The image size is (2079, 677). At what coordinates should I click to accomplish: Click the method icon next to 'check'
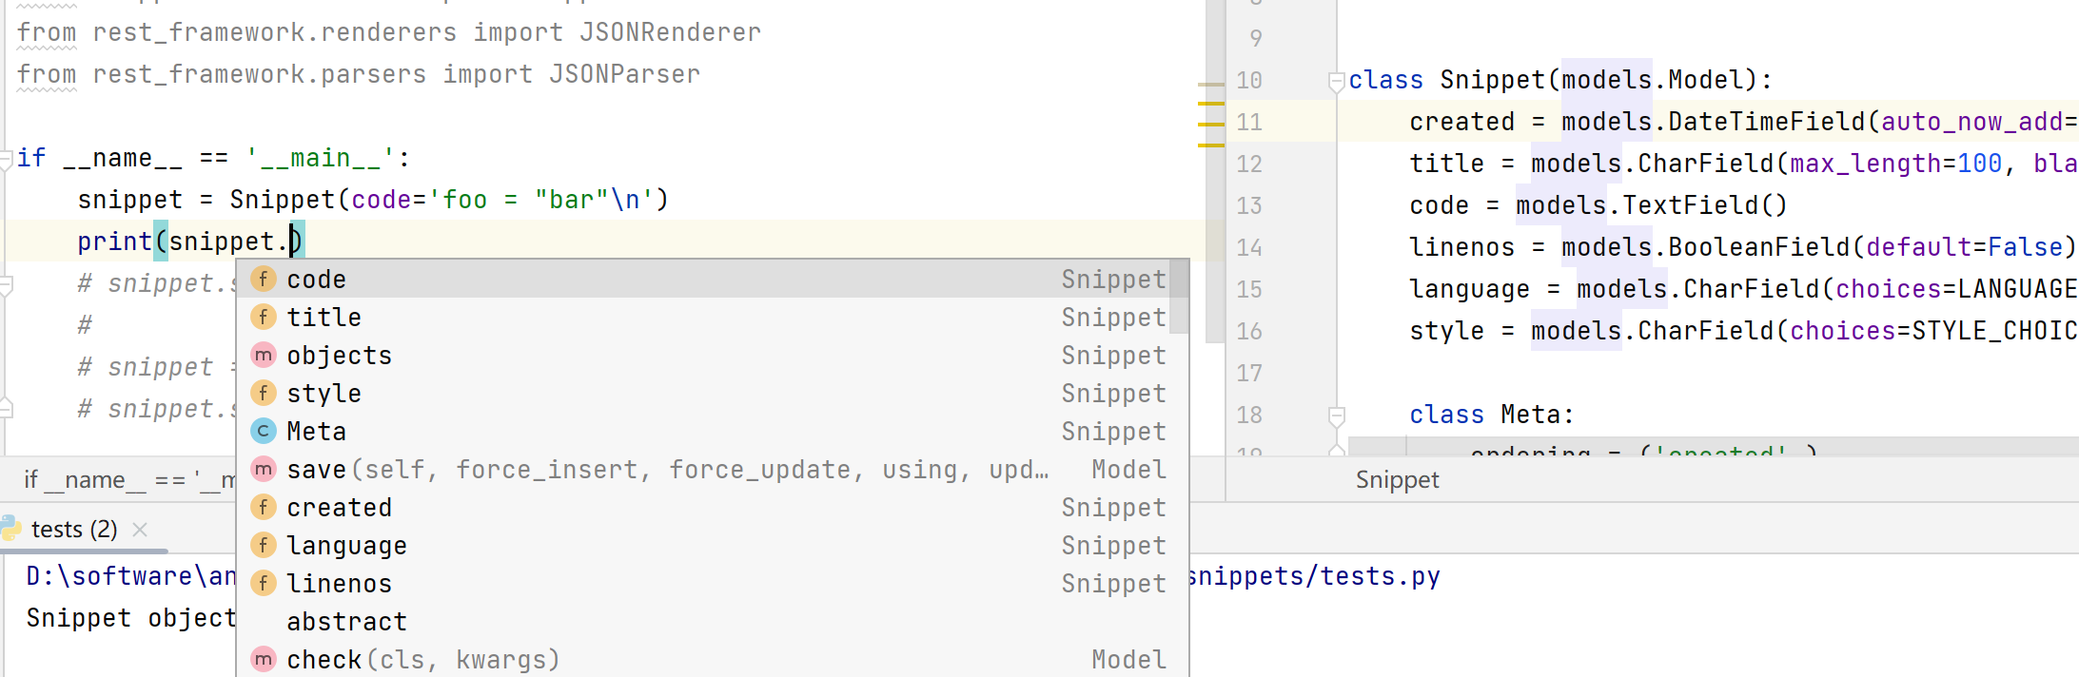(x=264, y=660)
